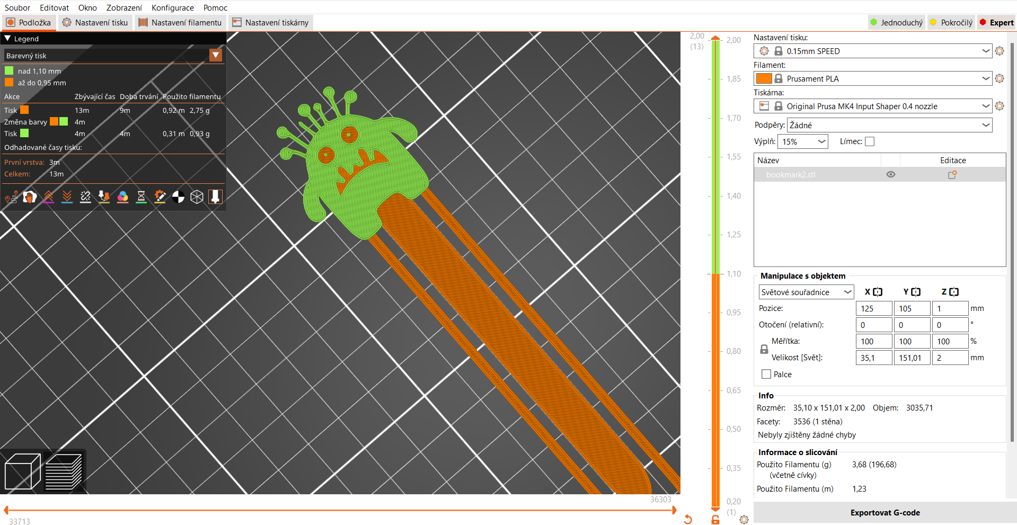This screenshot has height=525, width=1017.
Task: Toggle retractions double-up-arrow icon
Action: pos(48,197)
